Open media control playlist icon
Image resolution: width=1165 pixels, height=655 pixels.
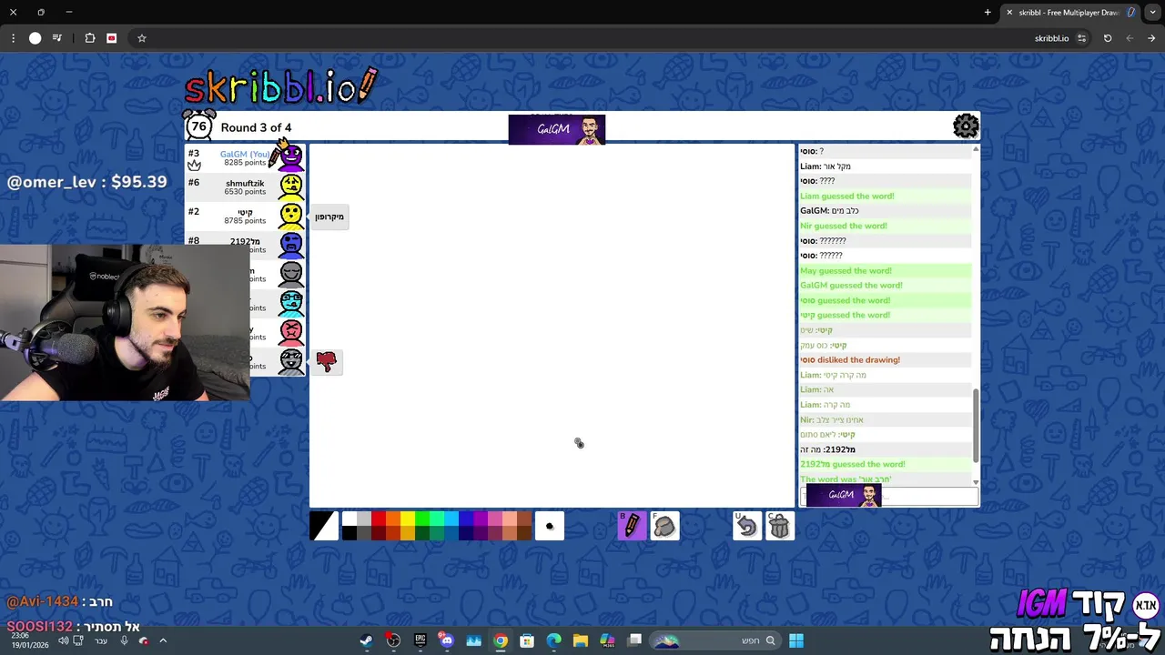coord(57,38)
